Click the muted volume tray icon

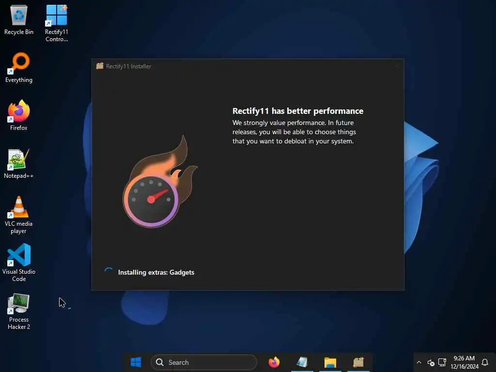coord(431,362)
